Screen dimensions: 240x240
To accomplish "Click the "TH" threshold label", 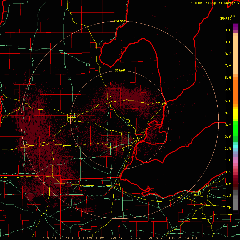I will pyautogui.click(x=229, y=208).
